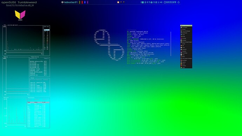This screenshot has height=136, width=242.
Task: Click the OS line in fastfetch output
Action: pos(137,32)
